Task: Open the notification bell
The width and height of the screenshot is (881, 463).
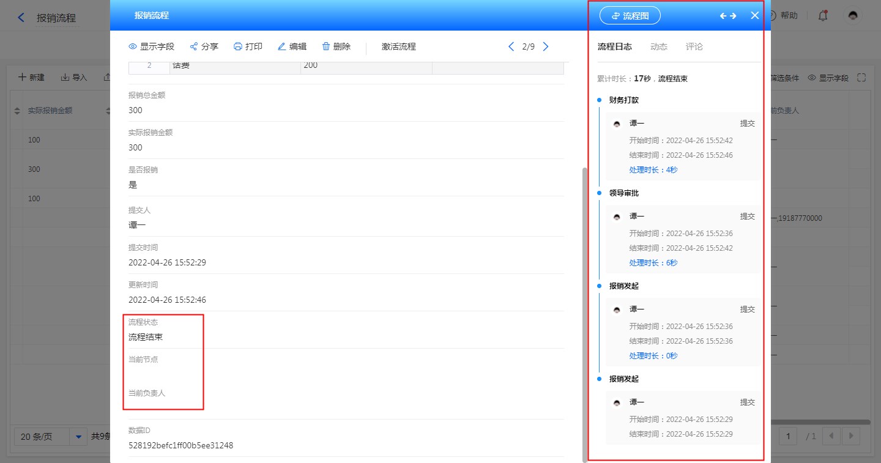Action: click(823, 16)
